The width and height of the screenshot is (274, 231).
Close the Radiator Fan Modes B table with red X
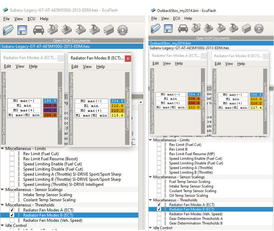[x=128, y=58]
